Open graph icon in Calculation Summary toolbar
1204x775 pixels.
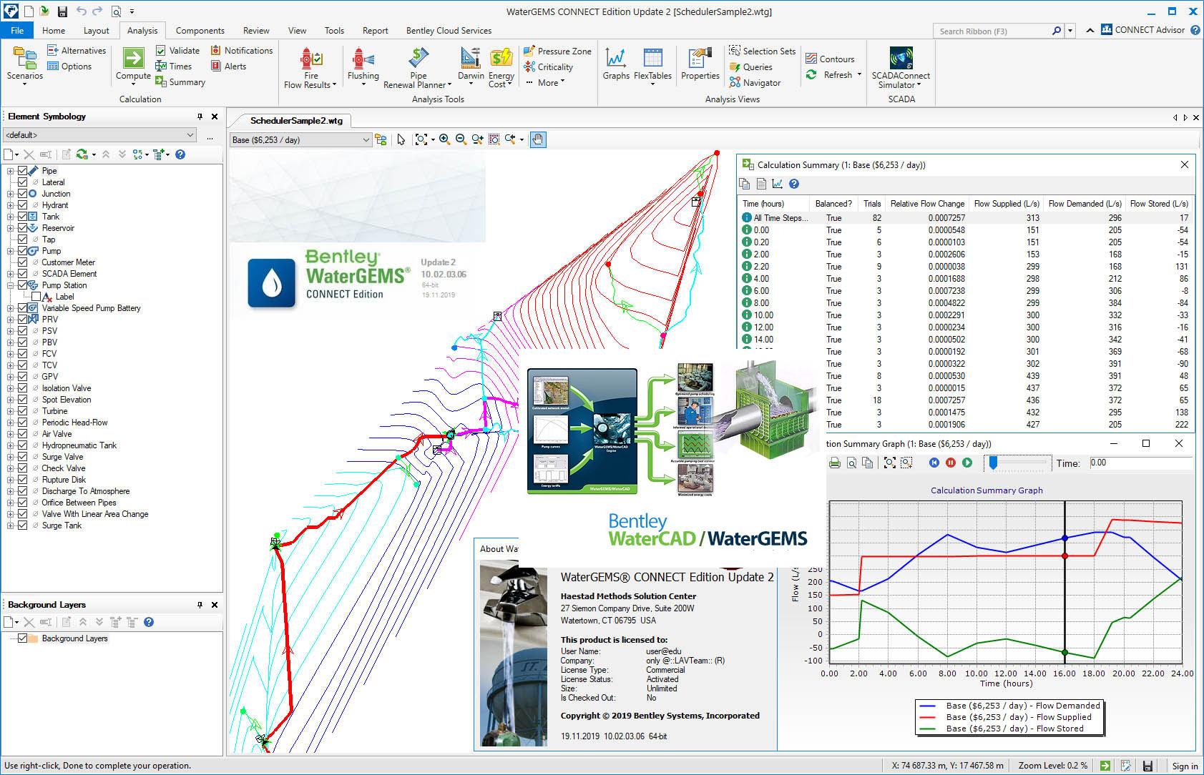click(x=778, y=184)
